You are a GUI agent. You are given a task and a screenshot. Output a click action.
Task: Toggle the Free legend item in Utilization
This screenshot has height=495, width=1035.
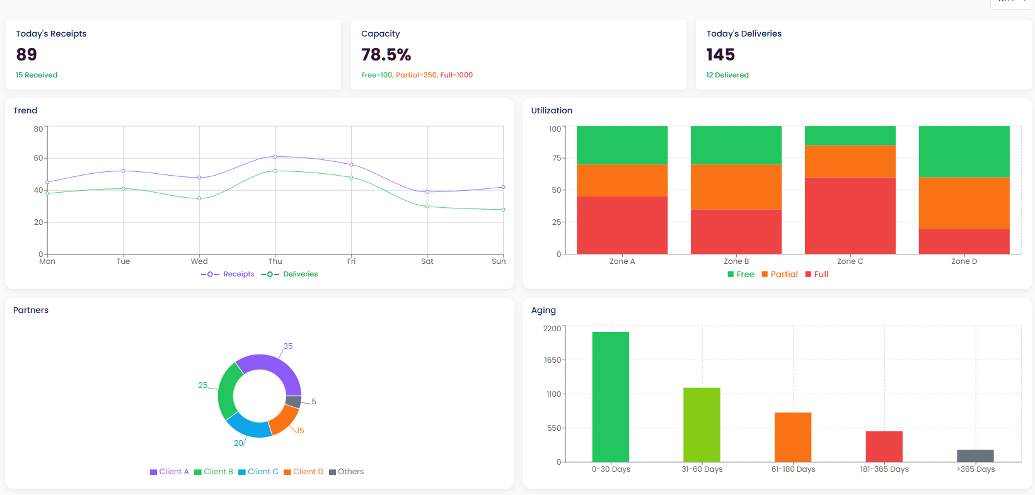[x=741, y=274]
